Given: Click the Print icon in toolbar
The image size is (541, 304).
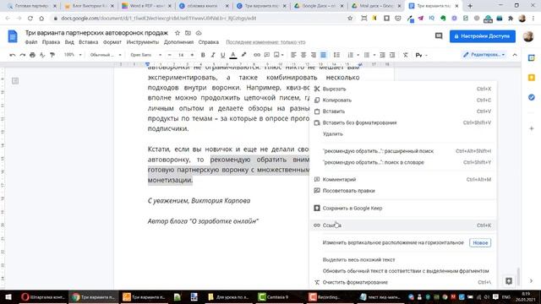Looking at the screenshot, I should 32,55.
